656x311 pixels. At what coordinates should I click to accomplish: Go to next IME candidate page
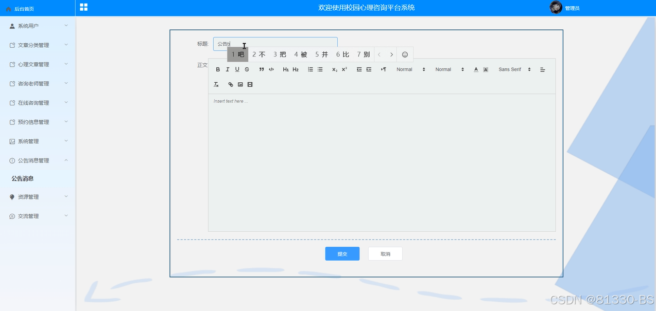point(391,54)
